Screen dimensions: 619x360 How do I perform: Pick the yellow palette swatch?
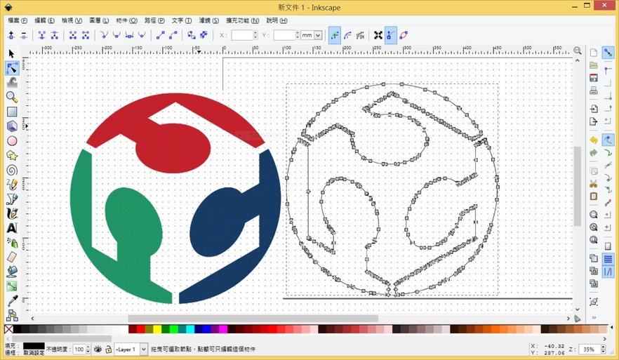157,329
